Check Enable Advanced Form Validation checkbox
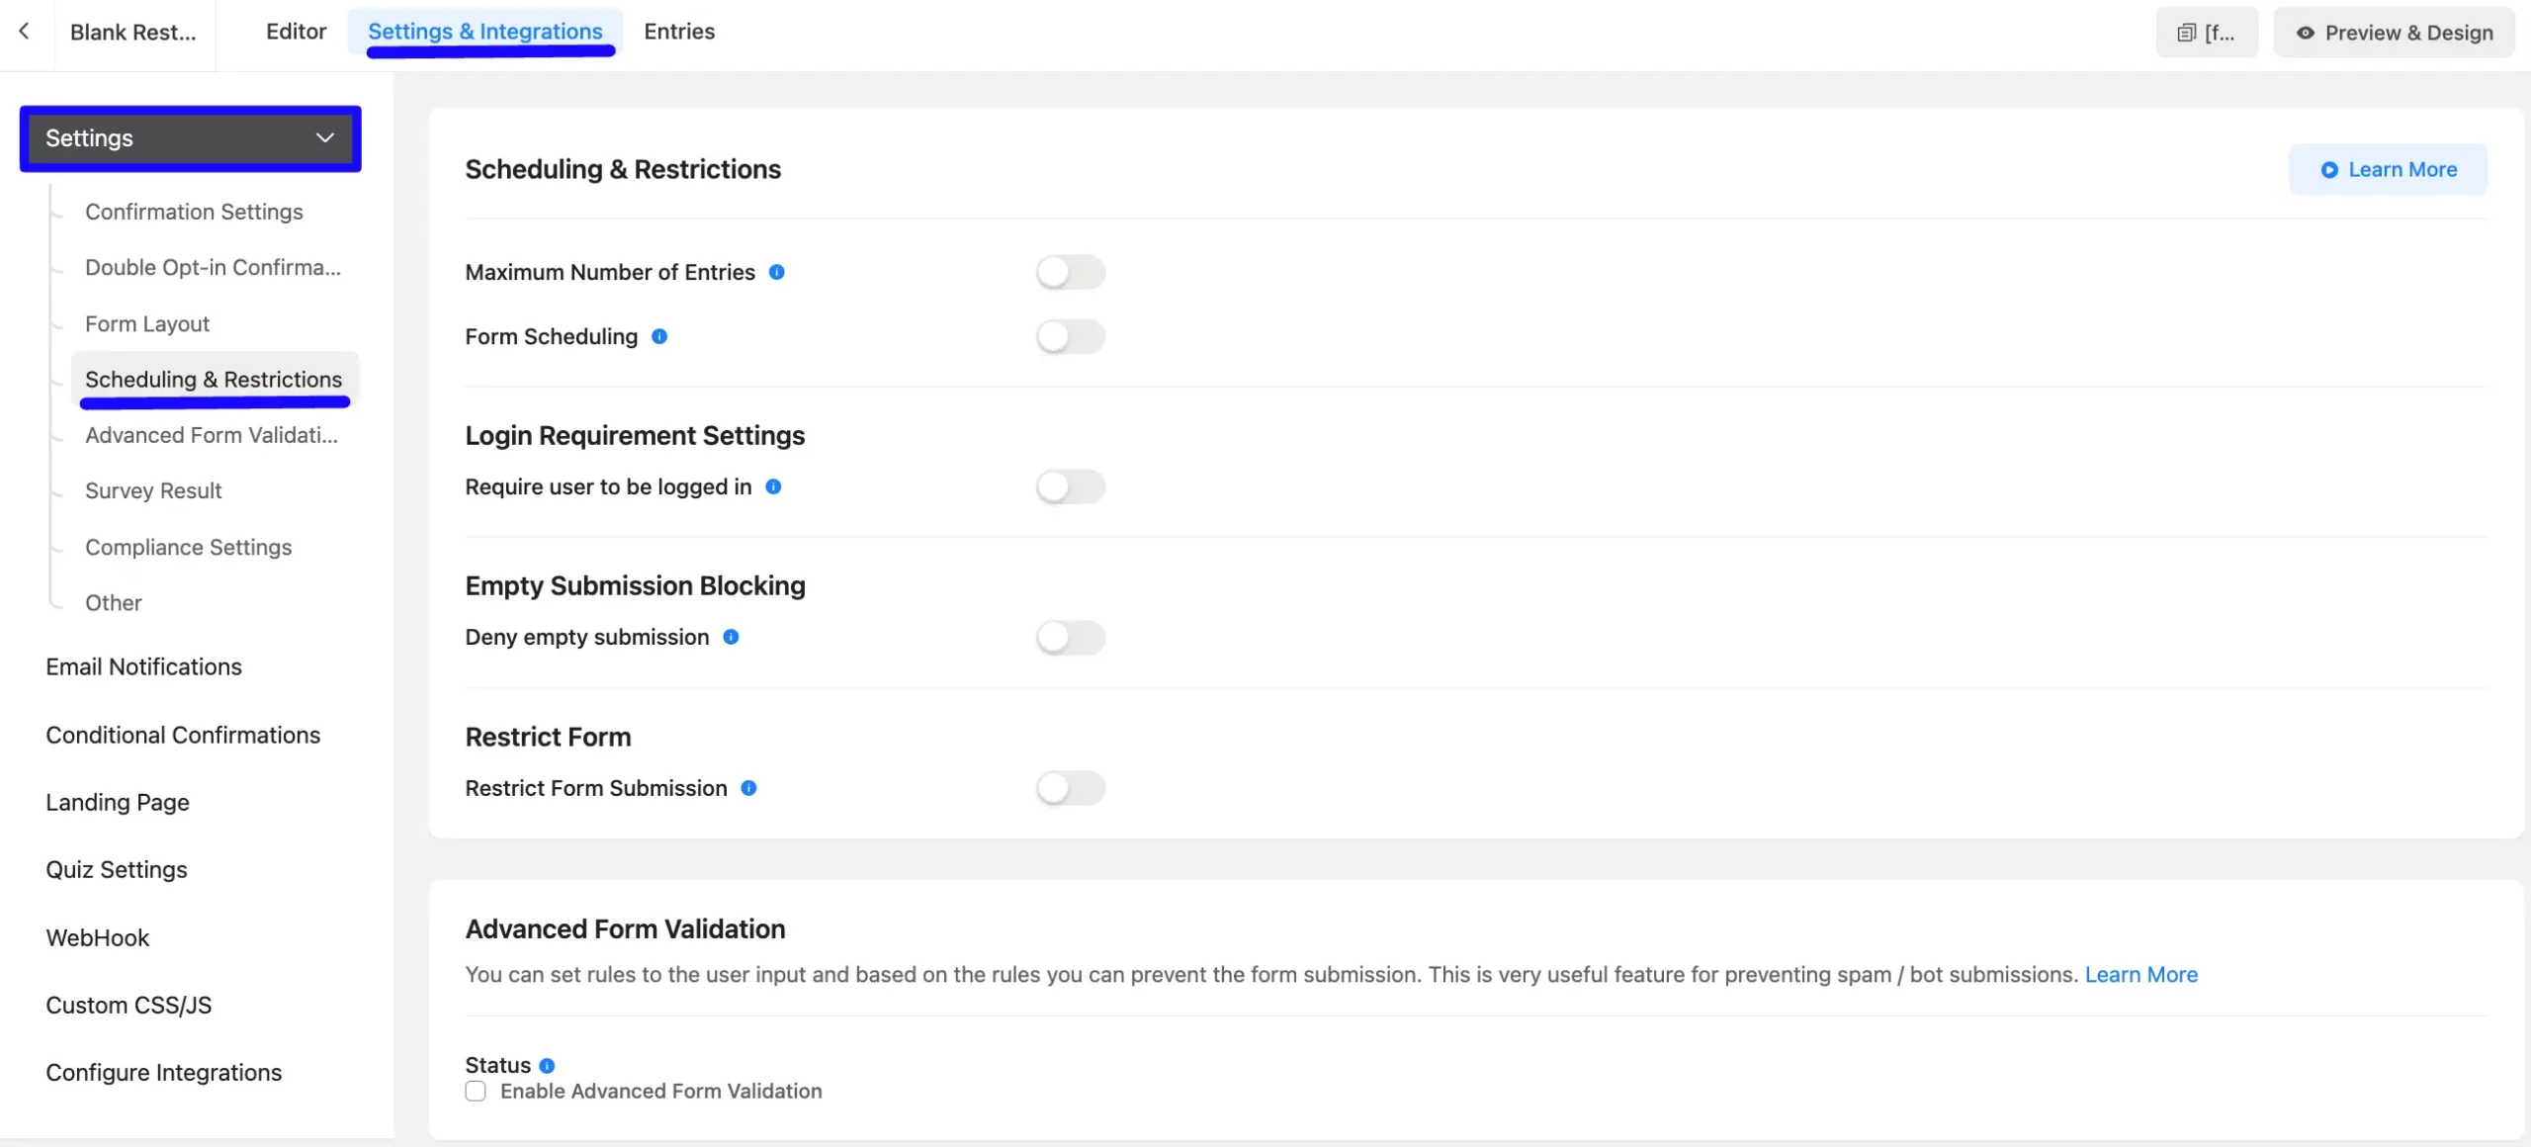The width and height of the screenshot is (2531, 1147). (x=476, y=1092)
